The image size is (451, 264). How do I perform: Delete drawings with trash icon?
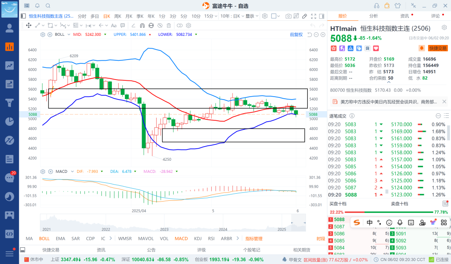[169, 25]
